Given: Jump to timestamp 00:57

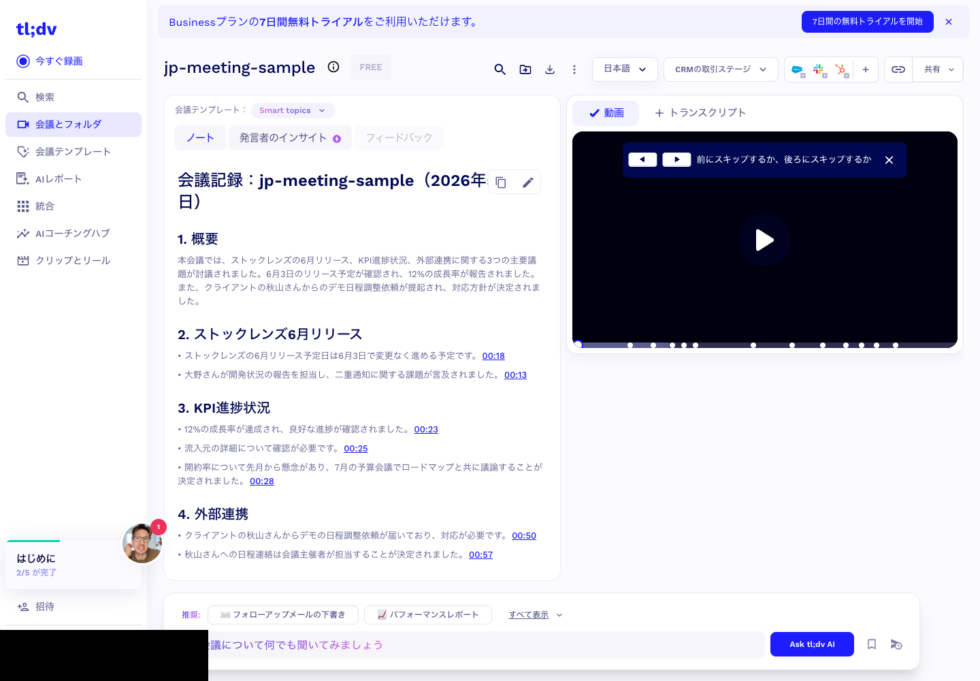Looking at the screenshot, I should click(480, 555).
